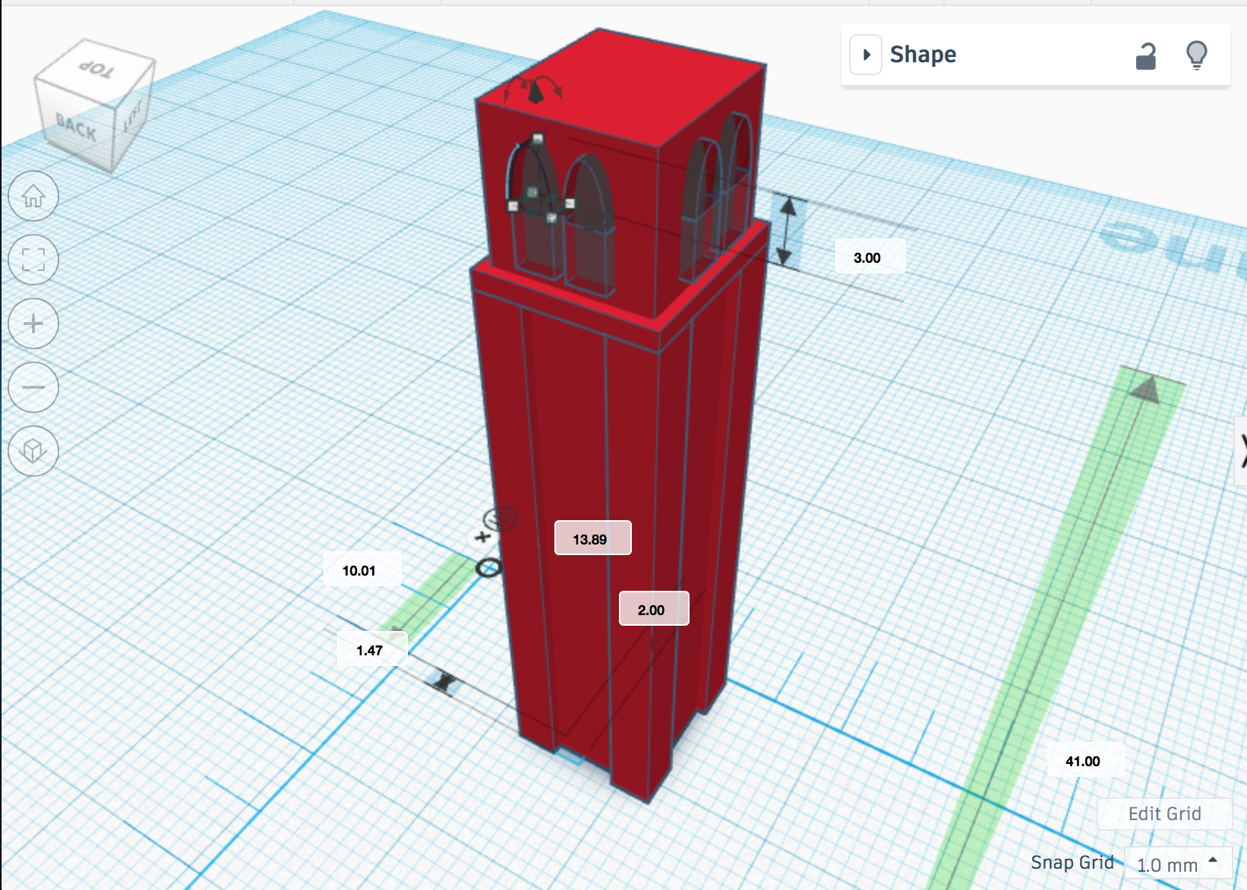
Task: Click the 13.89 dimension value
Action: click(x=592, y=538)
